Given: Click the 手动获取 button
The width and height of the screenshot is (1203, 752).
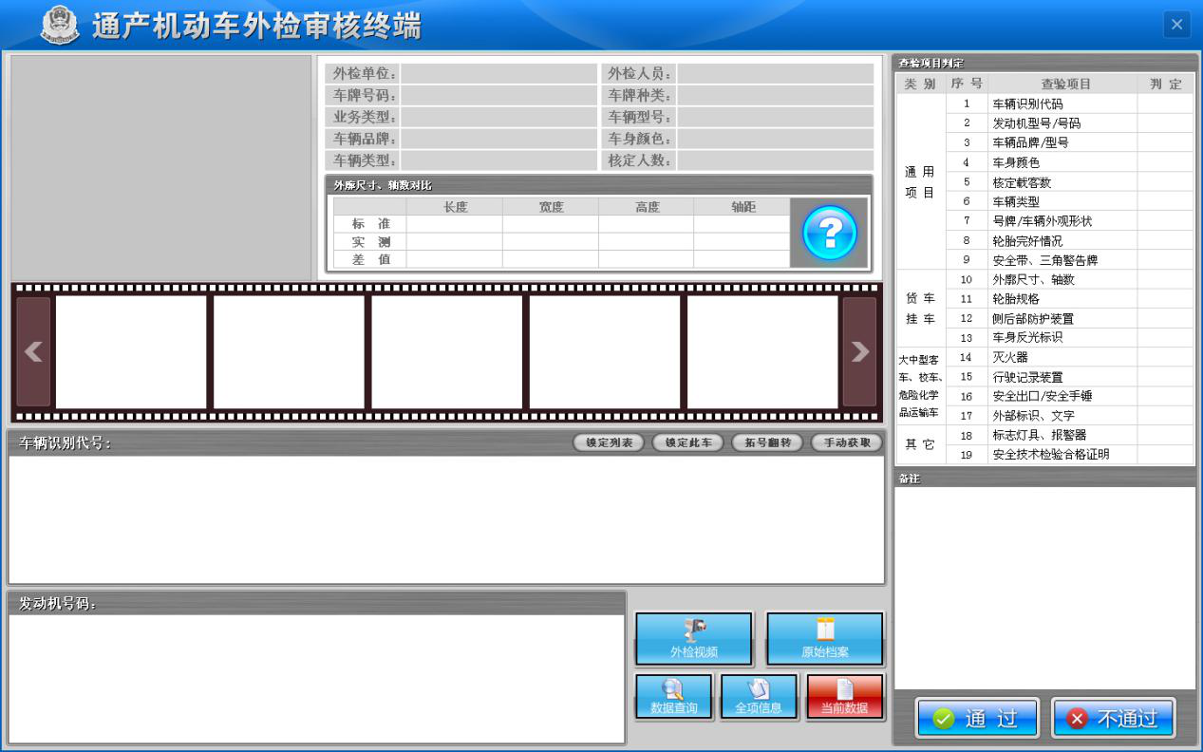Looking at the screenshot, I should click(846, 442).
